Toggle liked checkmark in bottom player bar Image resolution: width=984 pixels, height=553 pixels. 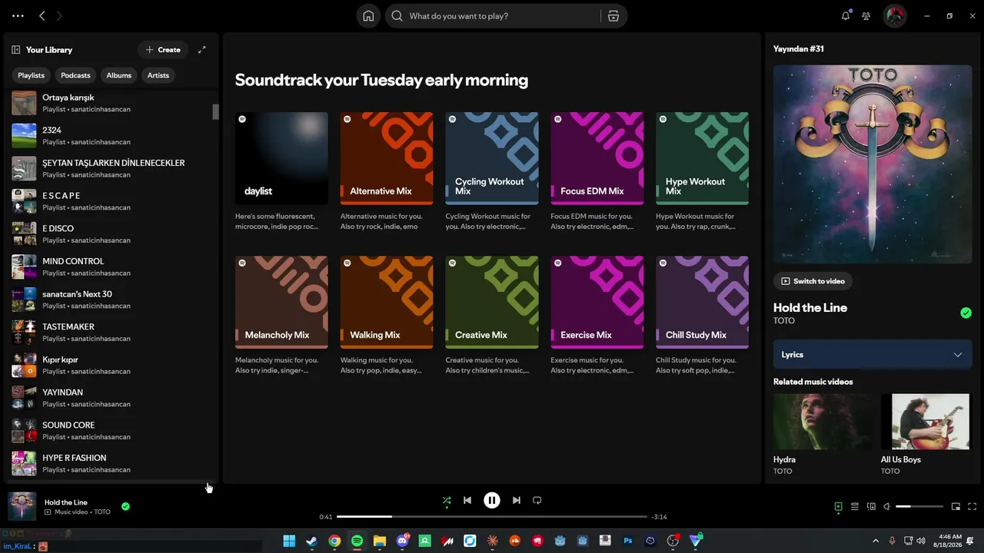pos(125,507)
